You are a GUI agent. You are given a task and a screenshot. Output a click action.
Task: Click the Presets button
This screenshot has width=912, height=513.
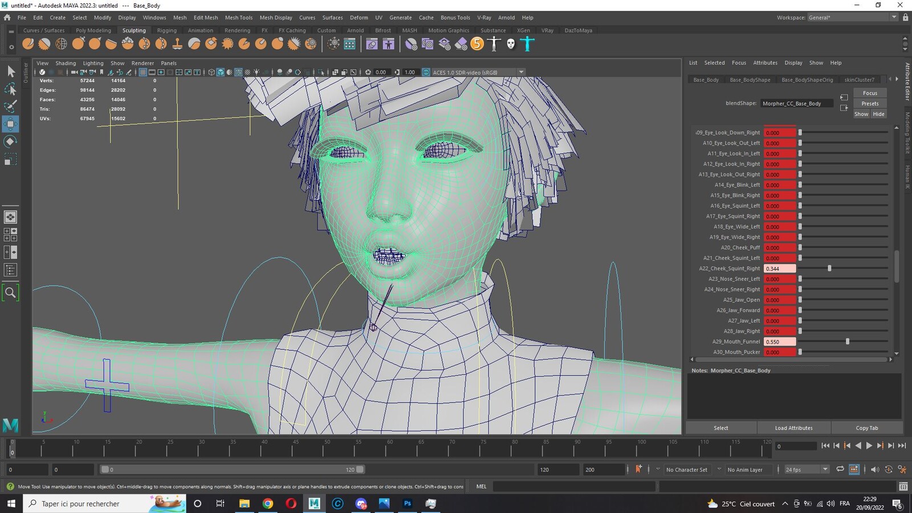870,104
